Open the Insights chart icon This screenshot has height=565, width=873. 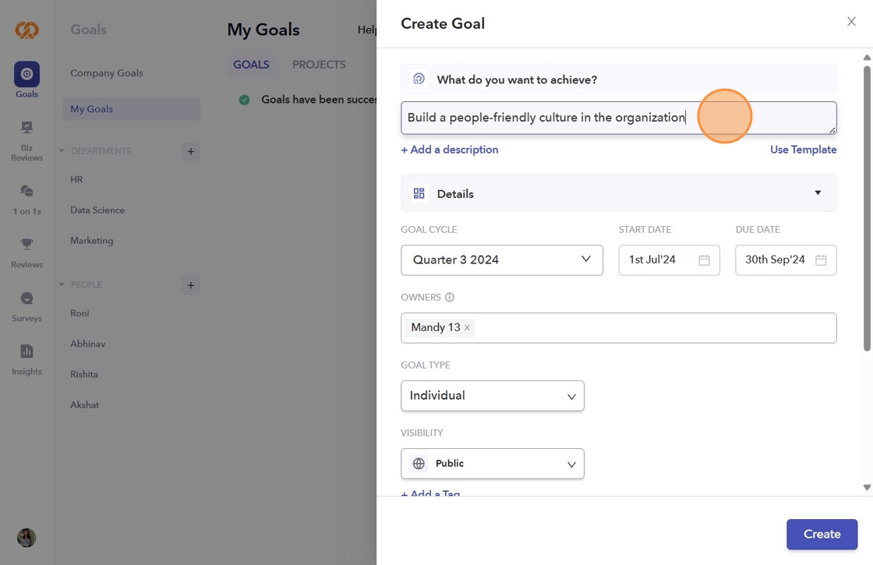27,351
